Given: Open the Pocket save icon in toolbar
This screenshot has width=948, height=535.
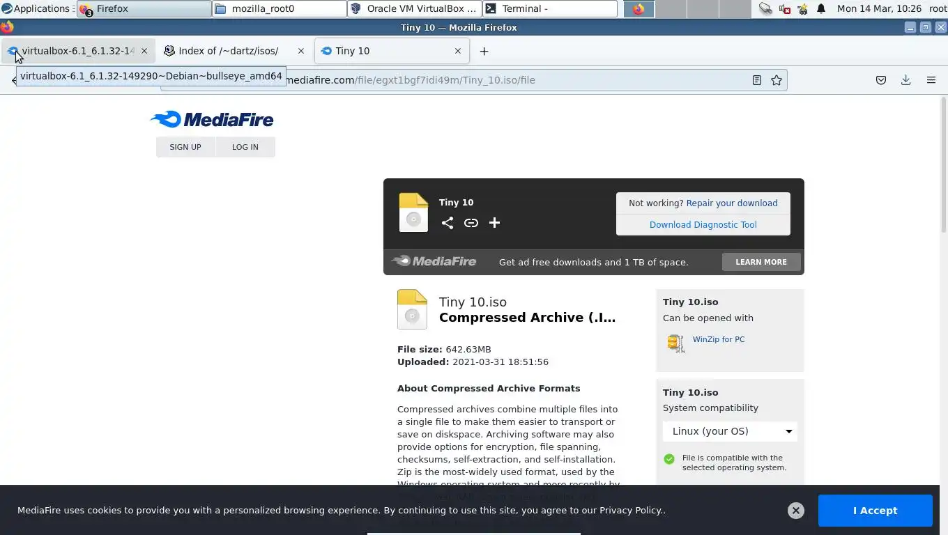Looking at the screenshot, I should [881, 80].
